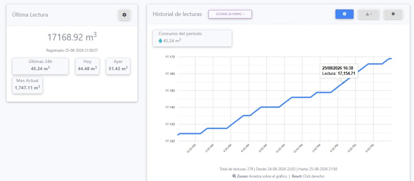Open the Últimas 24 Horas period dropdown
414x181 pixels.
pos(230,14)
